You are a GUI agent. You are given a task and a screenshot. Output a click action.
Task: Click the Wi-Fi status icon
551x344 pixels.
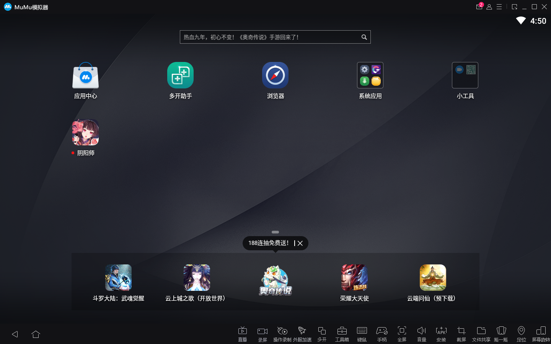[x=521, y=21]
